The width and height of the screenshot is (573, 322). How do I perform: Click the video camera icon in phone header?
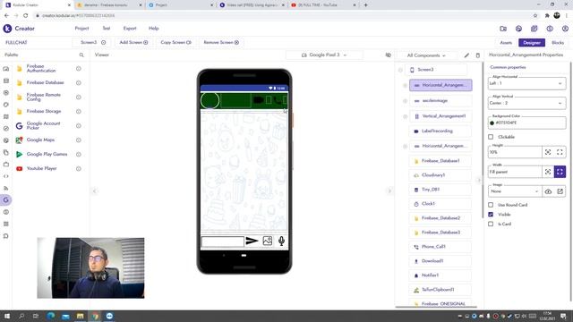[x=259, y=100]
